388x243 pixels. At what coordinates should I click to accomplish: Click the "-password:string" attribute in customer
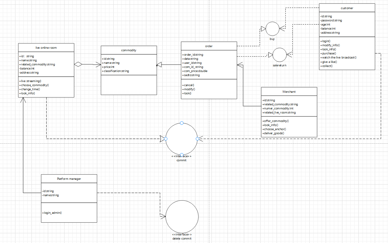pyautogui.click(x=331, y=20)
